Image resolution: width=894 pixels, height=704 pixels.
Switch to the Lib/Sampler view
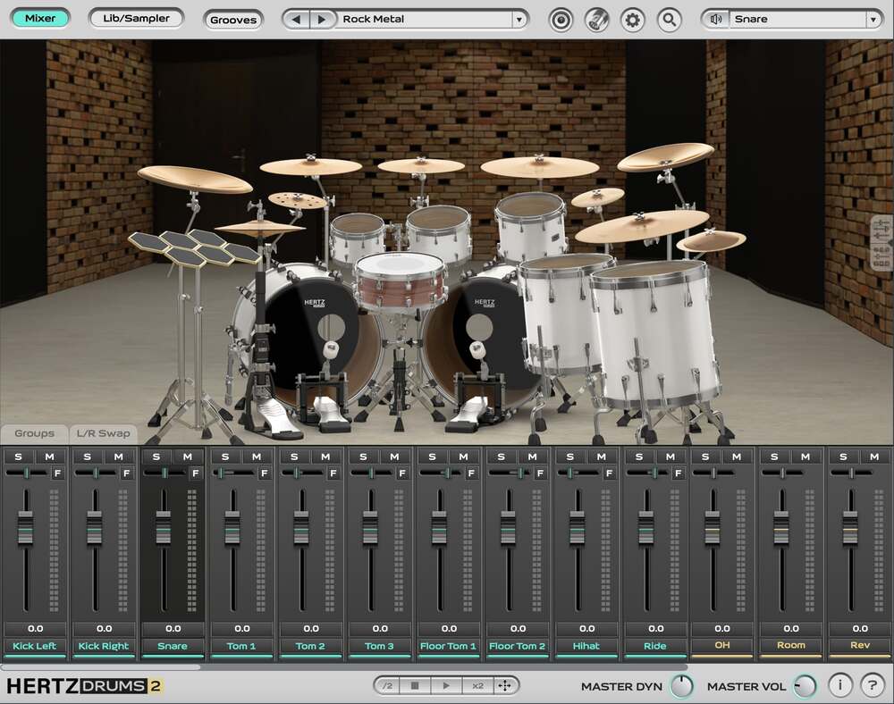(136, 17)
